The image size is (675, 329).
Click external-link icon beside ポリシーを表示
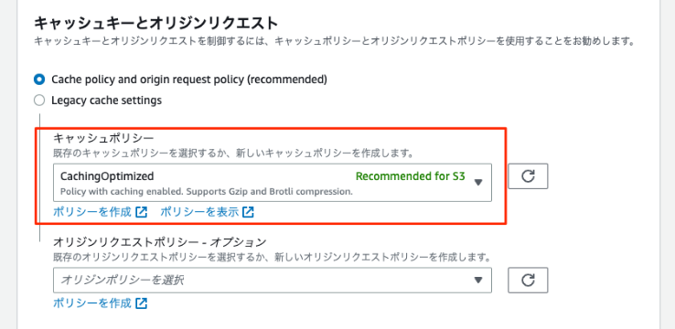point(248,212)
